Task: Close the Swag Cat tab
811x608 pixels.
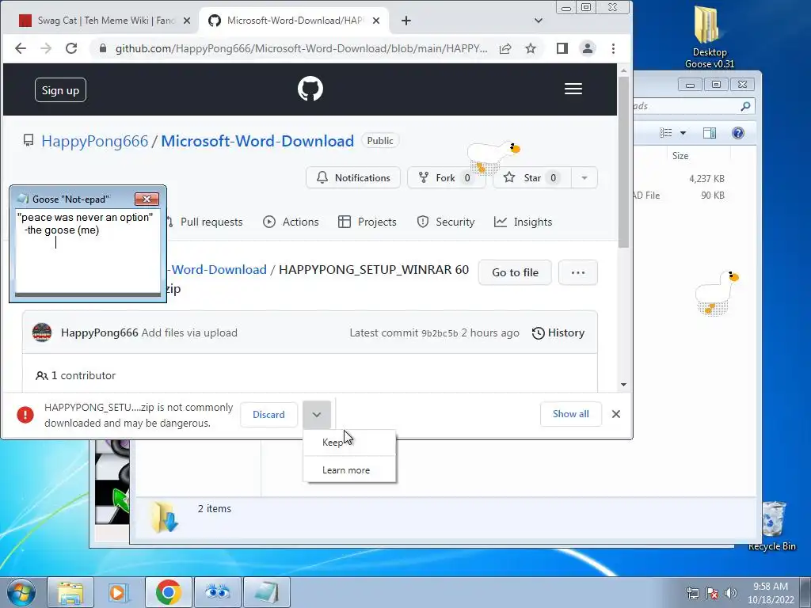Action: tap(187, 21)
